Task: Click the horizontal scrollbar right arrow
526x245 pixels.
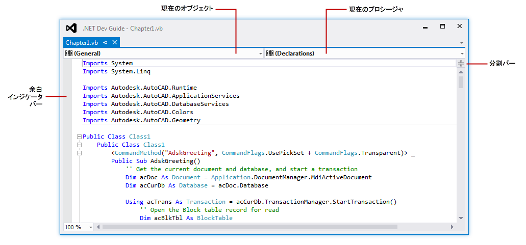Action: [x=452, y=227]
